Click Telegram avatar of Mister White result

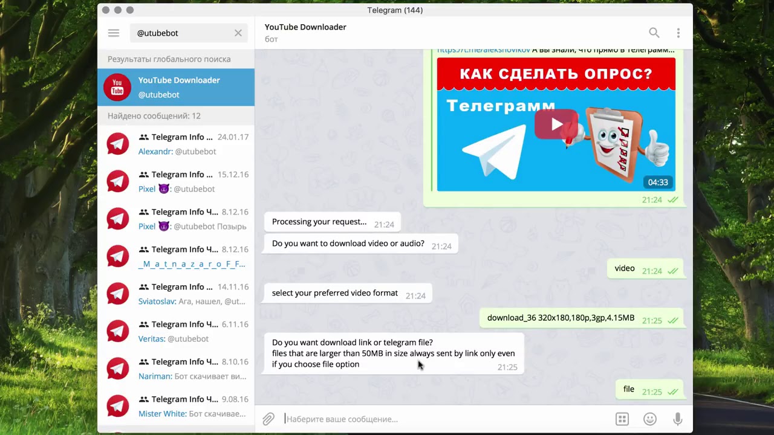point(117,406)
